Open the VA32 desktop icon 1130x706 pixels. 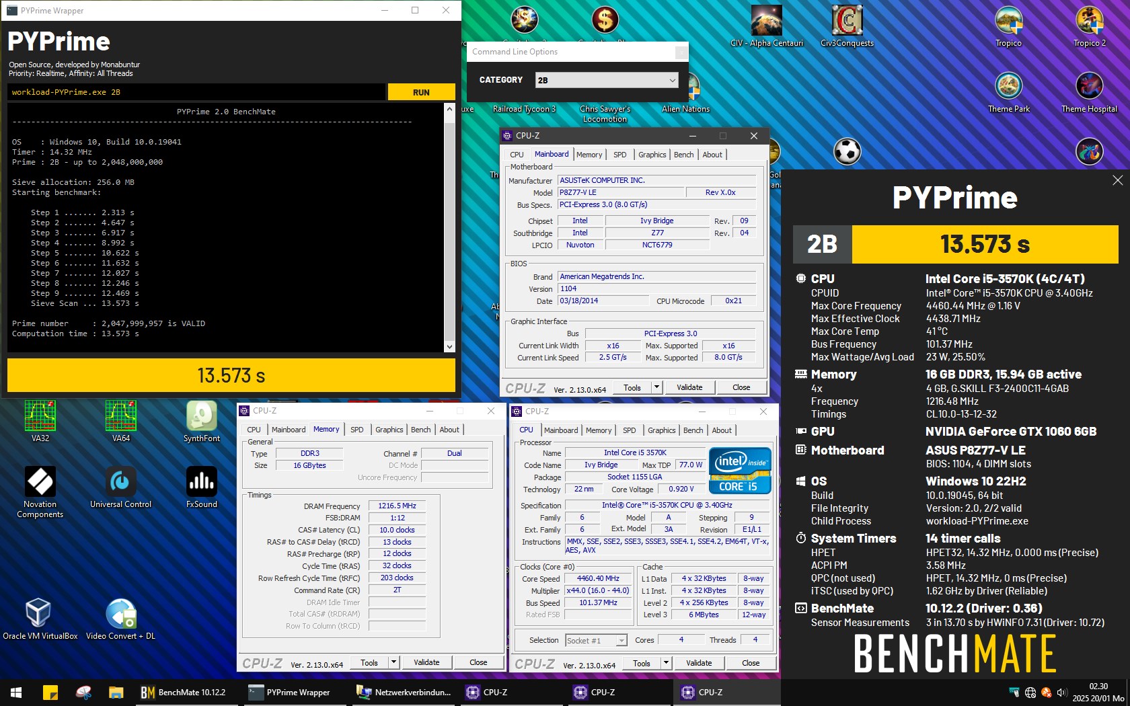pyautogui.click(x=40, y=421)
